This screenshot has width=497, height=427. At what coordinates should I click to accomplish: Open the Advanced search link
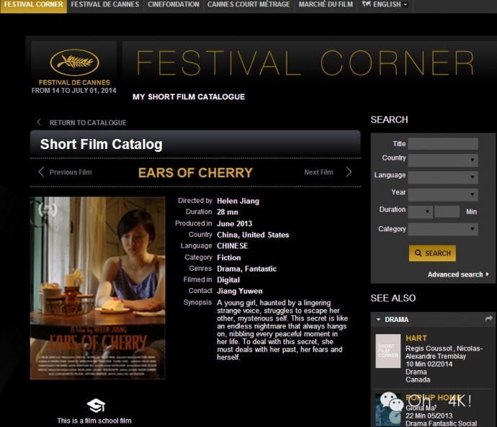(457, 274)
